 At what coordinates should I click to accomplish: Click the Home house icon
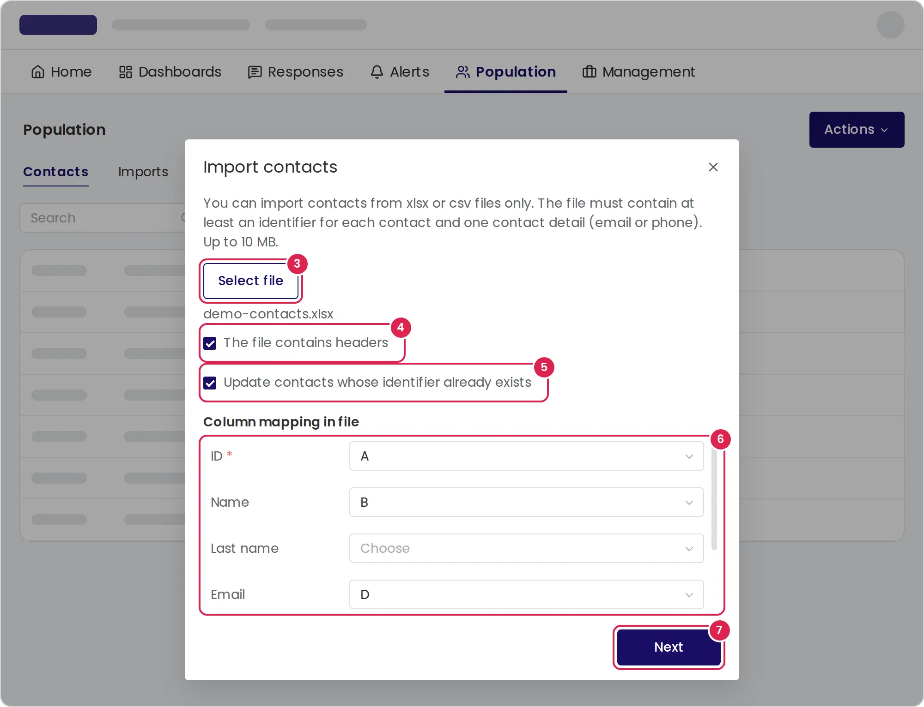coord(38,72)
